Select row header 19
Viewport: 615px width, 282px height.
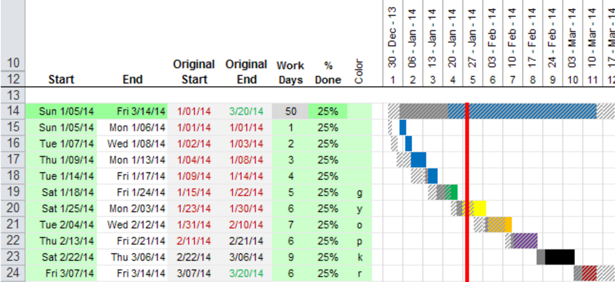pos(13,192)
